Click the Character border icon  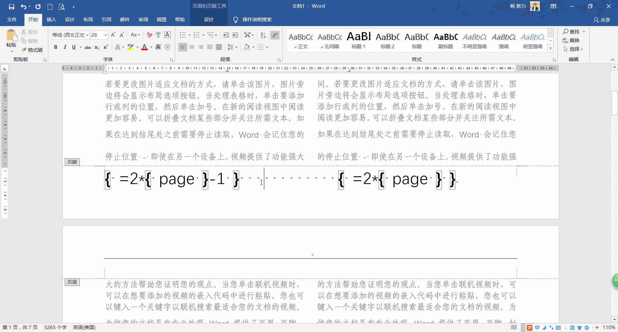coord(167,35)
